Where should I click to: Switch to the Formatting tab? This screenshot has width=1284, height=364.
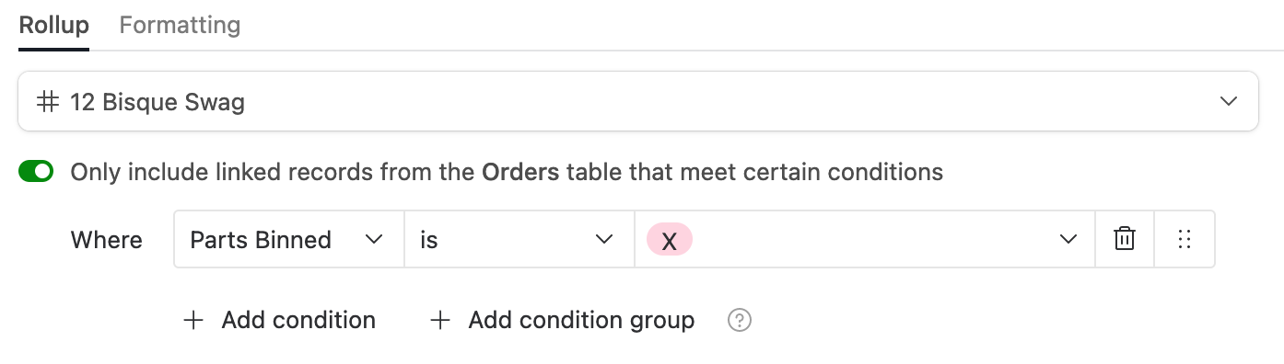pos(180,25)
